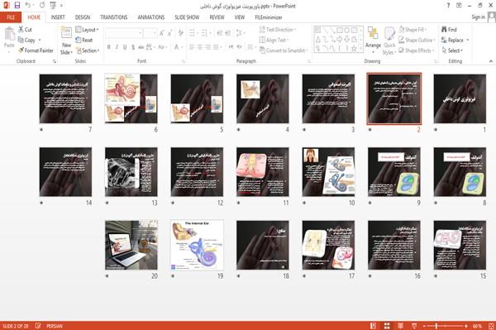Screen dimensions: 496x330
Task: Switch to the TRANSITIONS tab
Action: [x=114, y=17]
